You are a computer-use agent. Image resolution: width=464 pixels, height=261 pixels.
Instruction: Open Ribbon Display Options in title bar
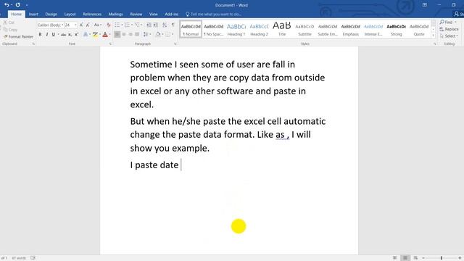pyautogui.click(x=425, y=5)
